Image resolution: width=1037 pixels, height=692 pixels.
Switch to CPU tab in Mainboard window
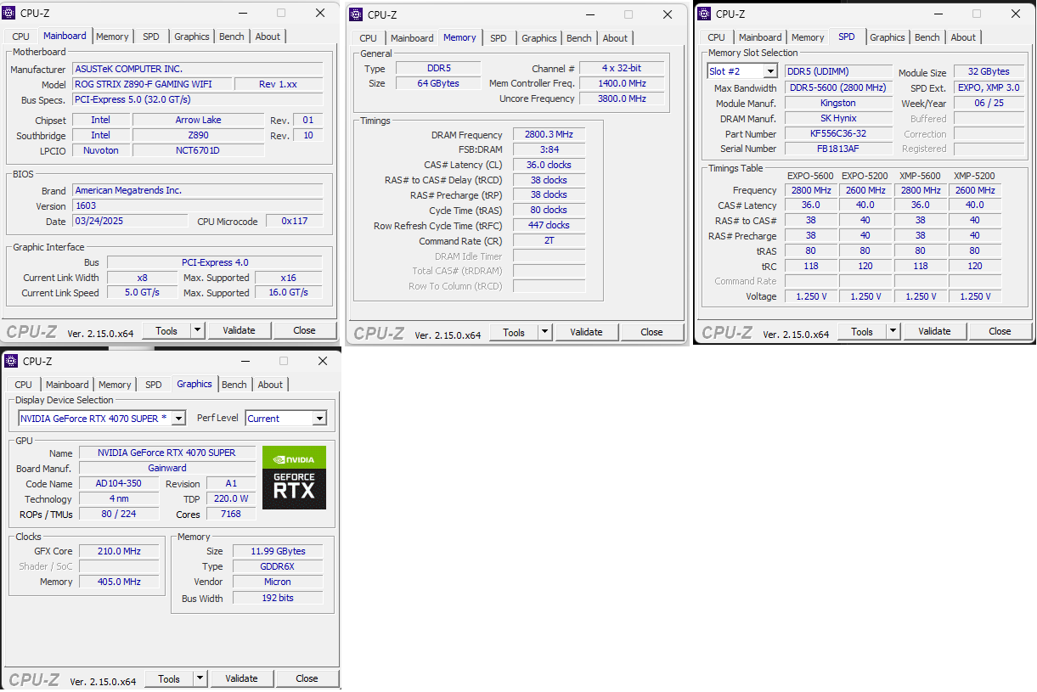(21, 37)
